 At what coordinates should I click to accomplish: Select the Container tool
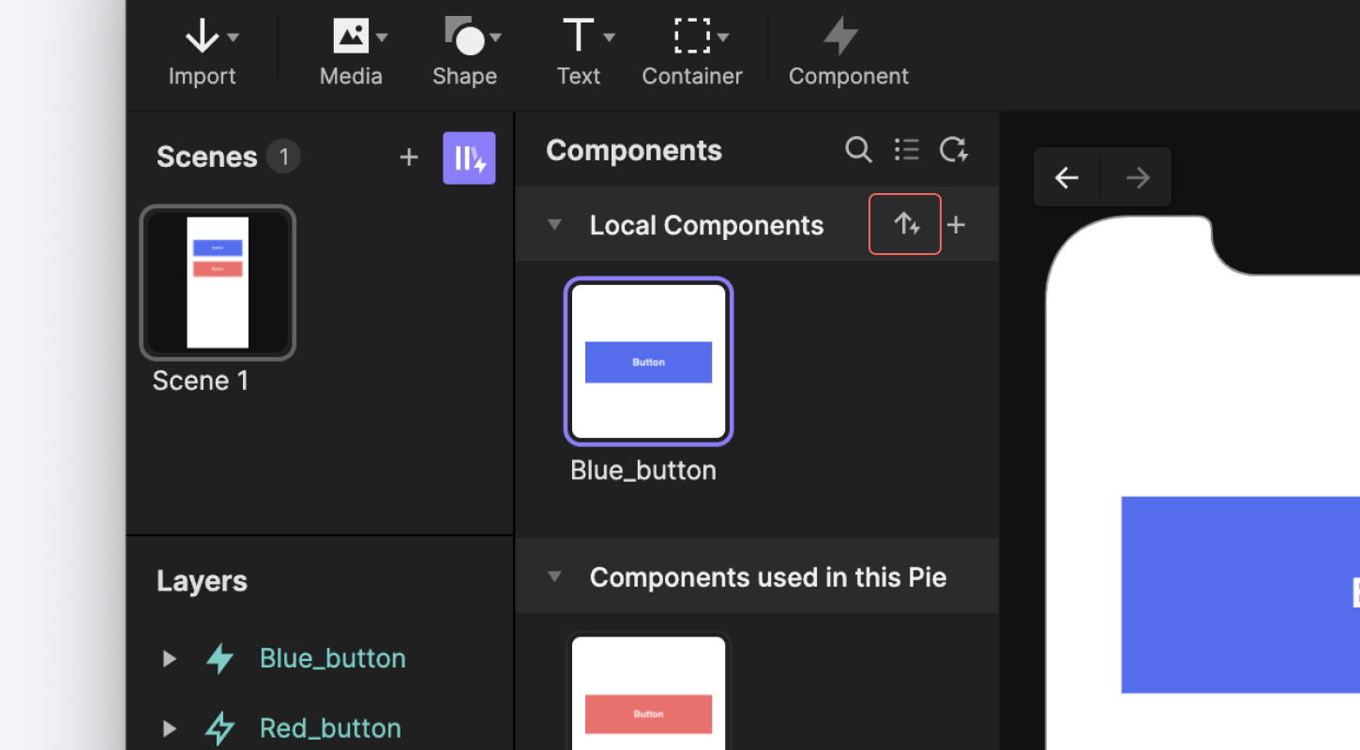point(691,37)
